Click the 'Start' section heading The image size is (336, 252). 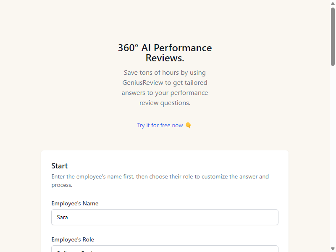[60, 166]
